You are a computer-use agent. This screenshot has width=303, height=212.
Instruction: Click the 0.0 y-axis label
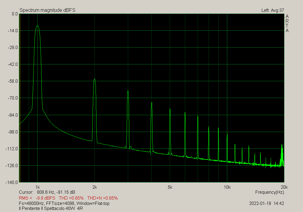tap(15, 14)
